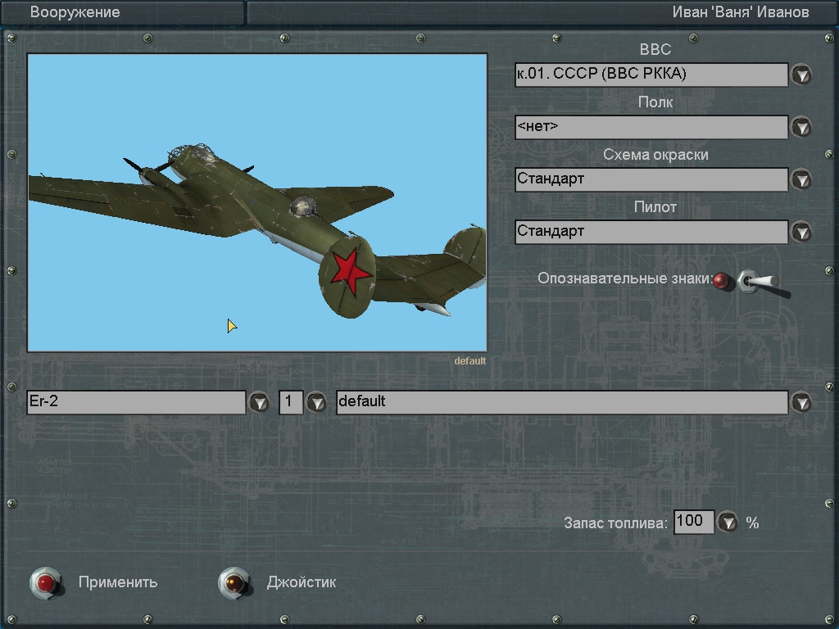Click the fuel percentage field showing 100
839x629 pixels.
[693, 522]
